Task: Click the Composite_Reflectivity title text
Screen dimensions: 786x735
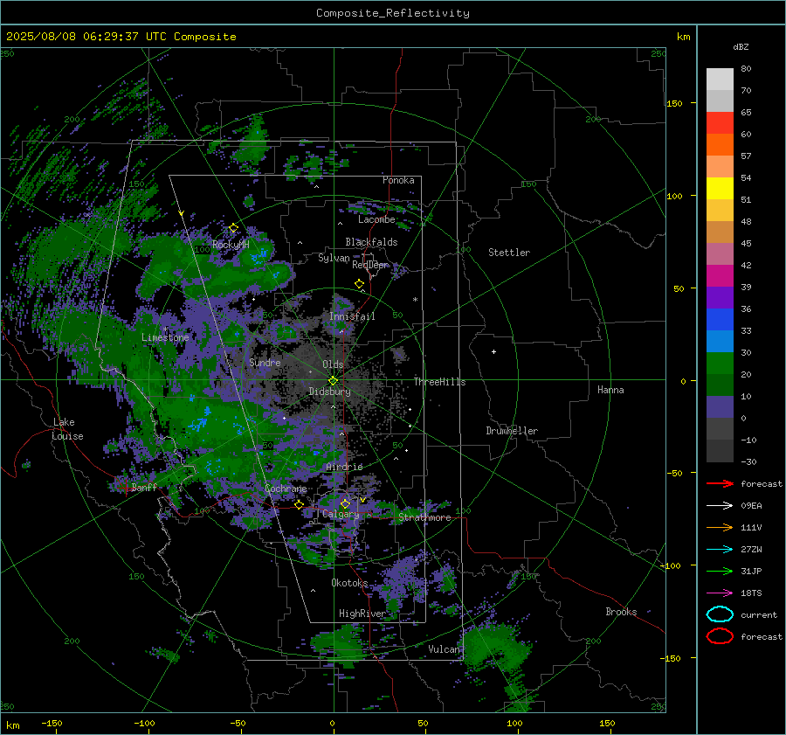Action: (x=393, y=13)
